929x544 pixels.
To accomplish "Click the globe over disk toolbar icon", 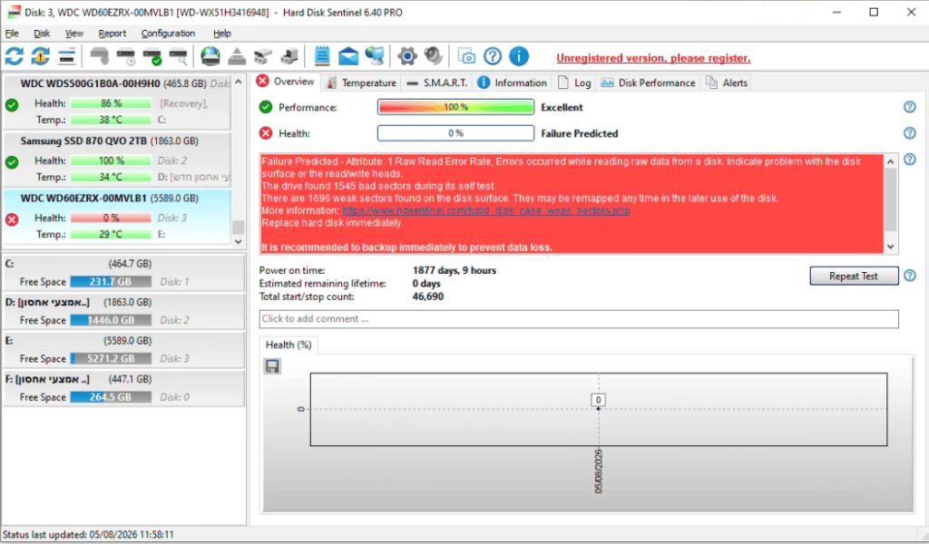I will [210, 56].
